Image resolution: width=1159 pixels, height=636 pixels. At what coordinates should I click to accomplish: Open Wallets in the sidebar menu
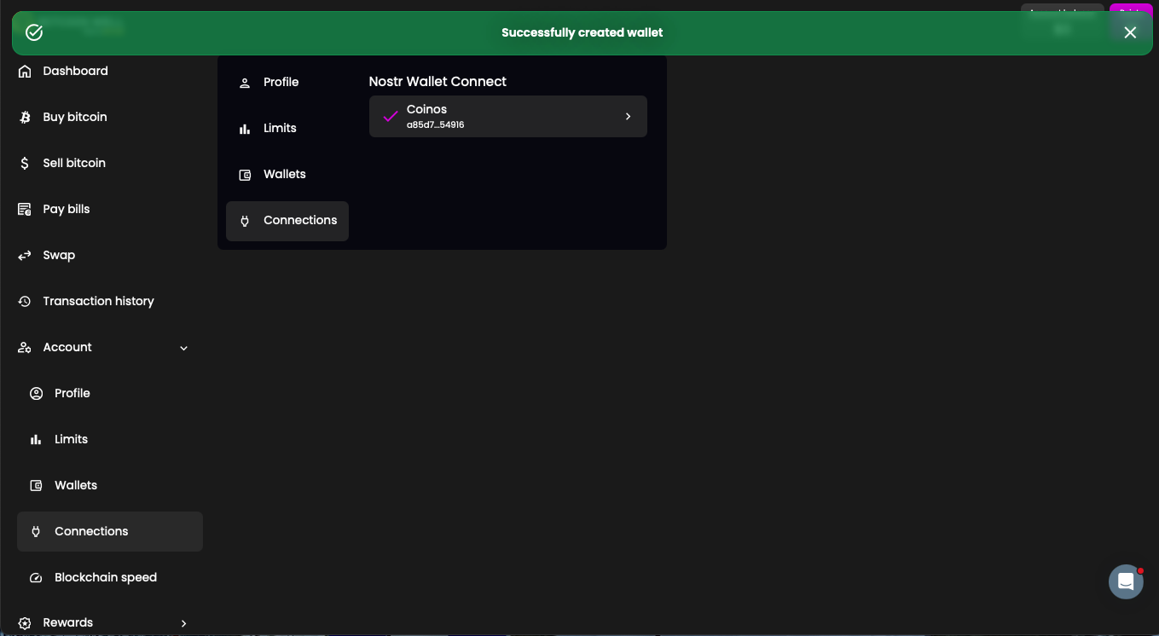pos(76,485)
